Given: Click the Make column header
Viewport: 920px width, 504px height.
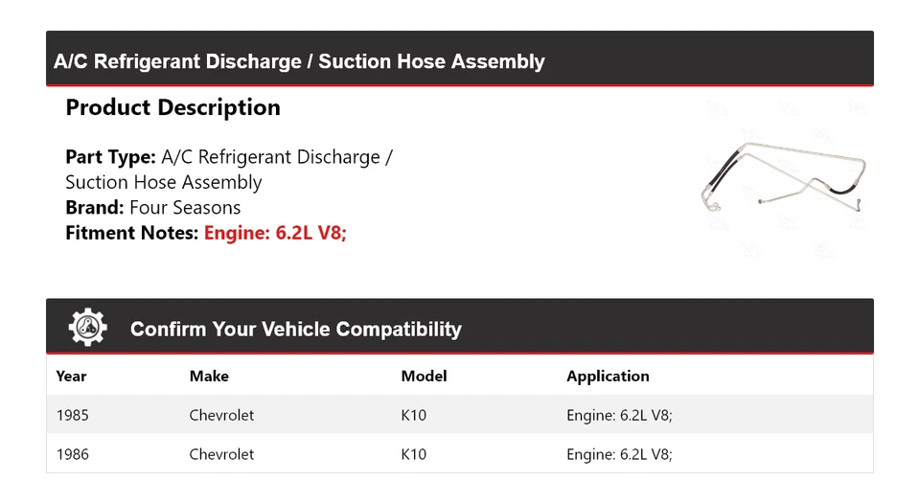Looking at the screenshot, I should [x=209, y=377].
